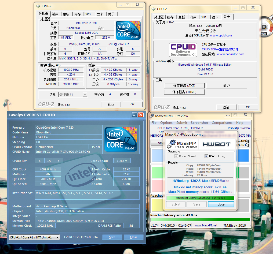Click Save button in HWbot Submit dialog
This screenshot has width=273, height=254.
coord(196,204)
